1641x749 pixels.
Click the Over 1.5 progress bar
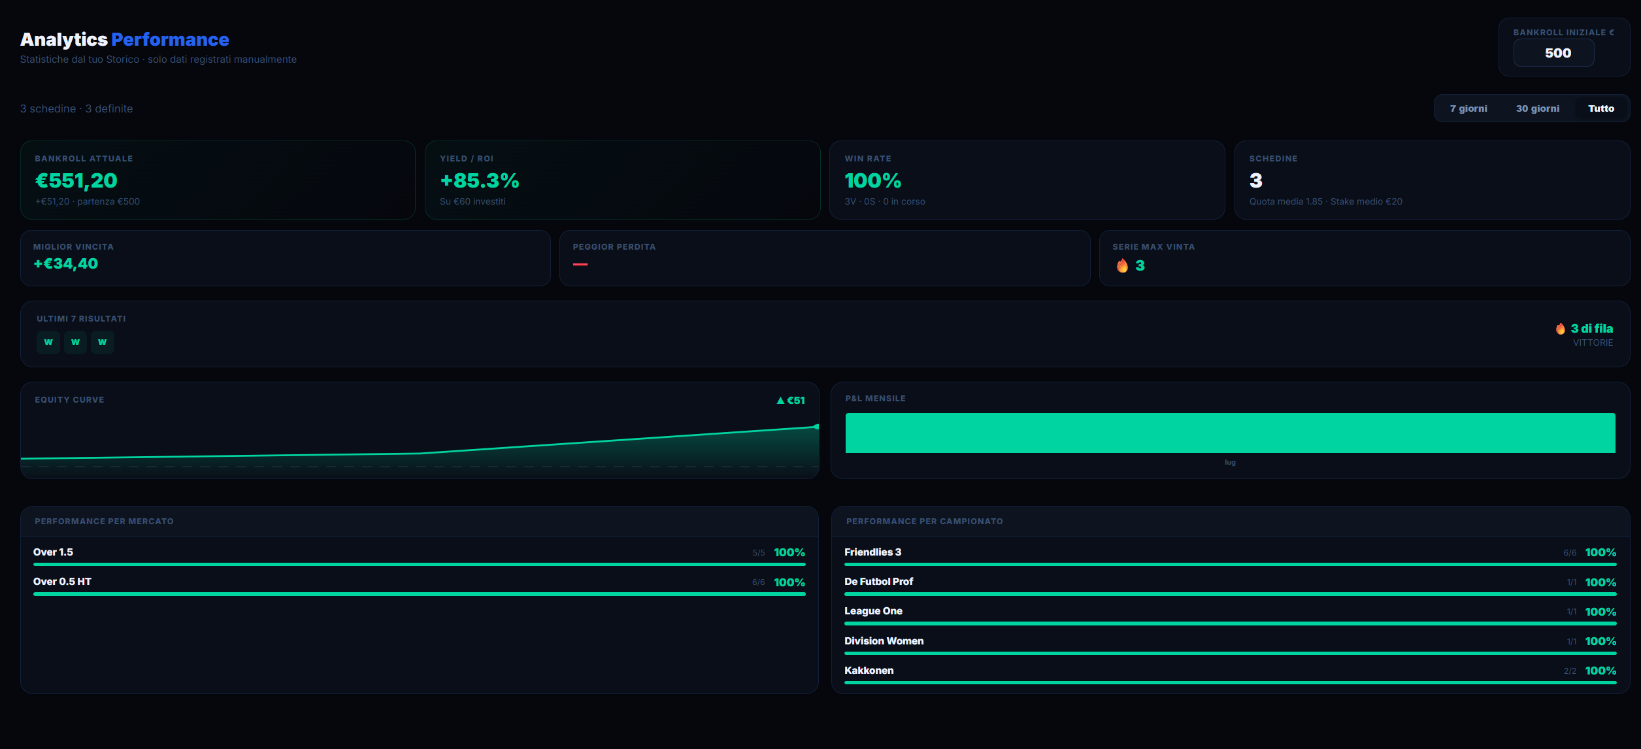[420, 564]
